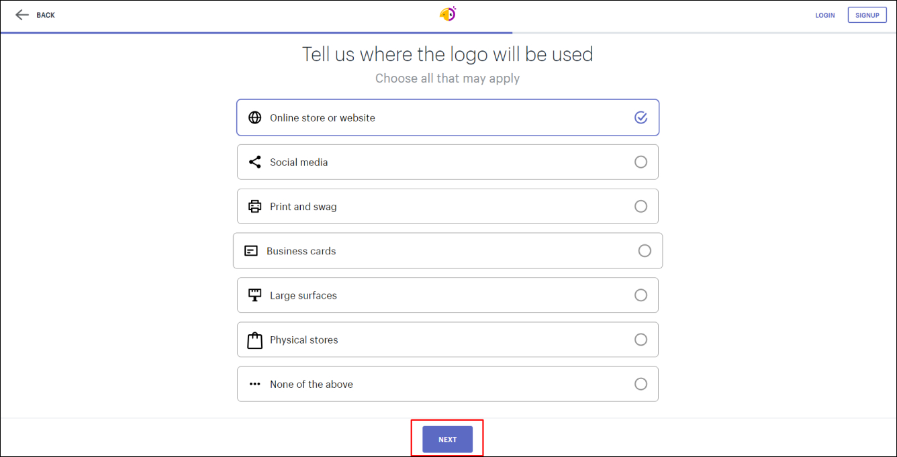Tick the Business cards circle

(x=645, y=250)
